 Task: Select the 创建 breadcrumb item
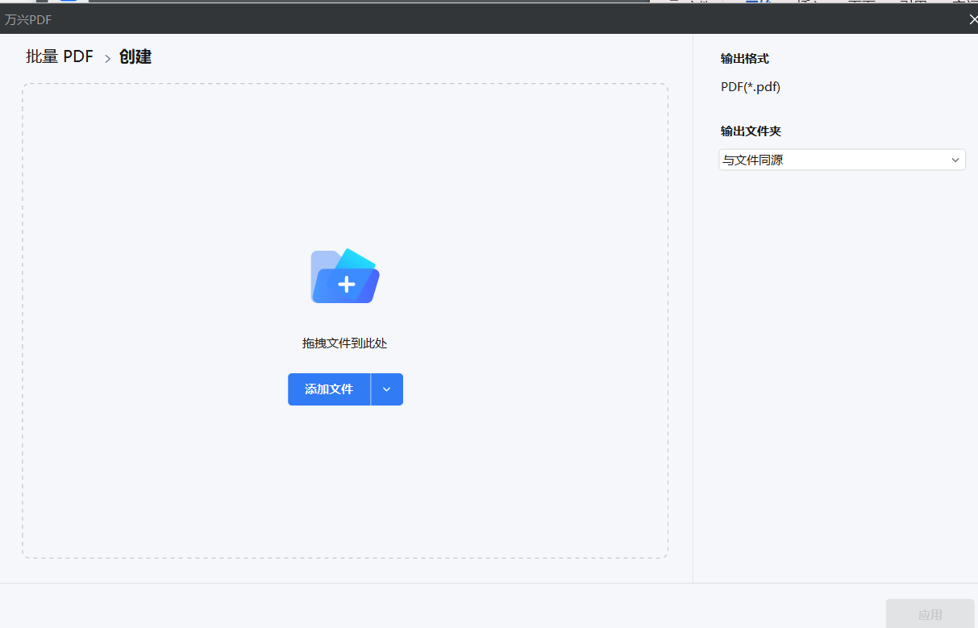coord(135,56)
